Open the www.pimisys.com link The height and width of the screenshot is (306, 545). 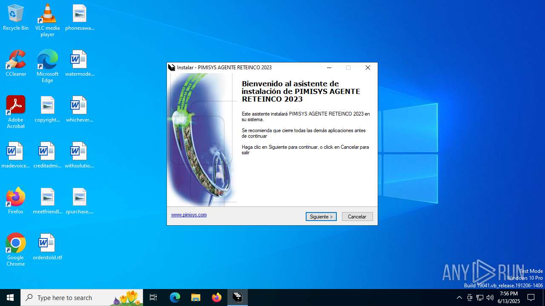189,215
